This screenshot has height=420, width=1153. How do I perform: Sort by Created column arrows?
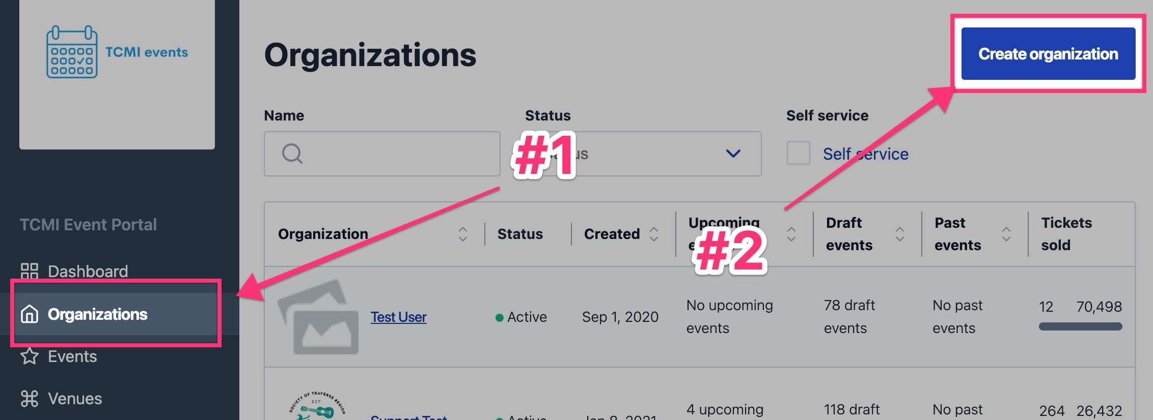(x=654, y=234)
